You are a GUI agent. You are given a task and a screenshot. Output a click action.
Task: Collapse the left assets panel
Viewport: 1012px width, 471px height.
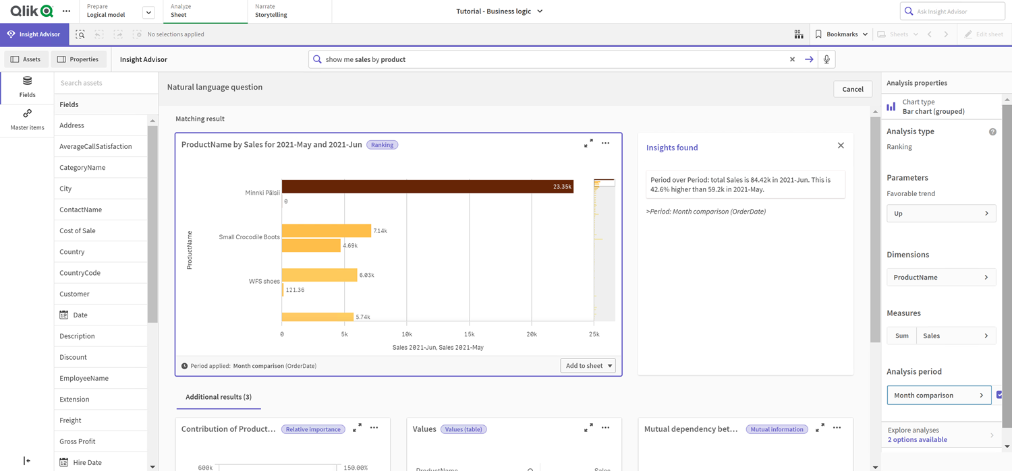click(26, 460)
